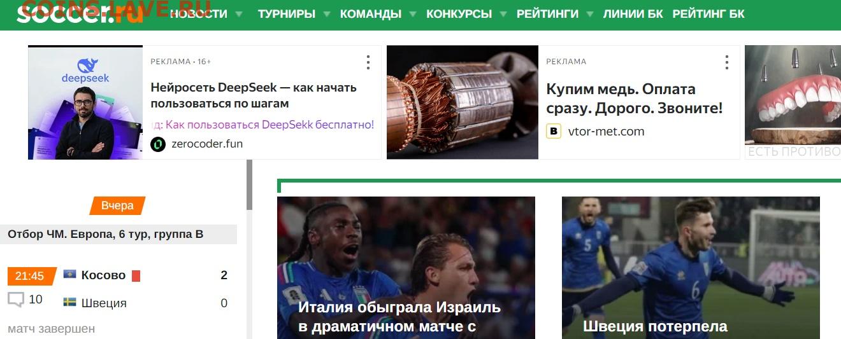Click the comments speech bubble icon
This screenshot has width=841, height=339.
tap(16, 300)
